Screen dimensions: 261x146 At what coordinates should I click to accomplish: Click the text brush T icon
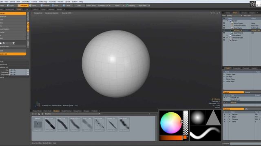coord(13,43)
